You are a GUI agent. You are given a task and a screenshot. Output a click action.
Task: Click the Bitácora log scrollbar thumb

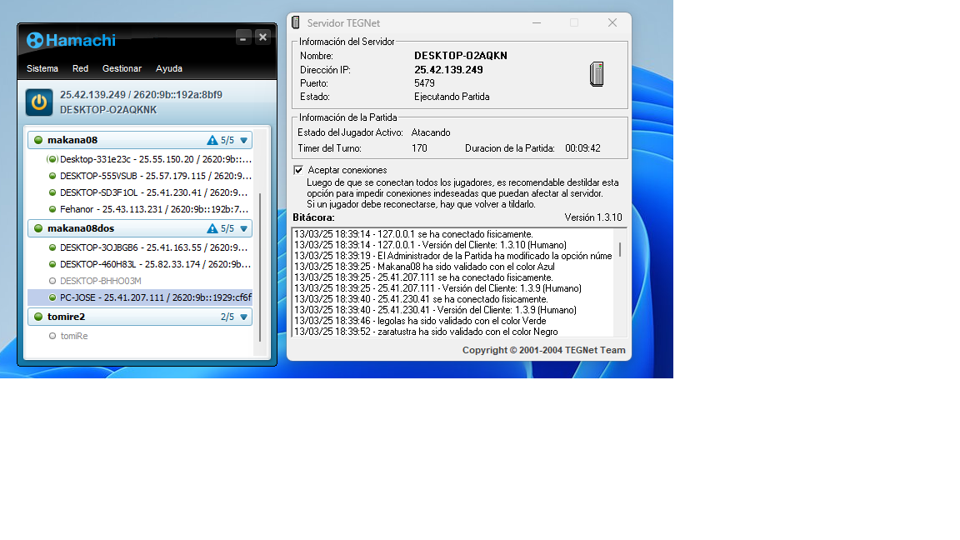[x=620, y=249]
